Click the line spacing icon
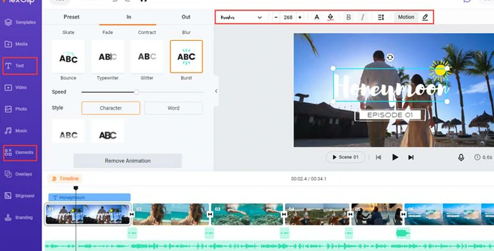The height and width of the screenshot is (251, 494). pos(381,17)
